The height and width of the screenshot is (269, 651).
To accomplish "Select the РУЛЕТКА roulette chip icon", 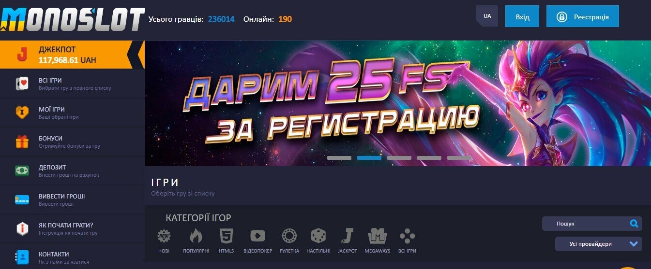I will coord(289,236).
